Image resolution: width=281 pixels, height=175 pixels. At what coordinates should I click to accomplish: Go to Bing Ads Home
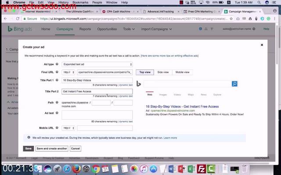click(46, 29)
